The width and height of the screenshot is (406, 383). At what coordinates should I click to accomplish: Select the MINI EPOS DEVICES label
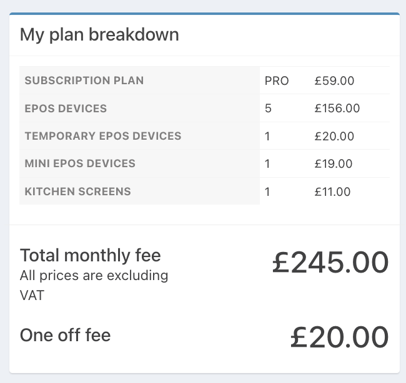pyautogui.click(x=80, y=163)
